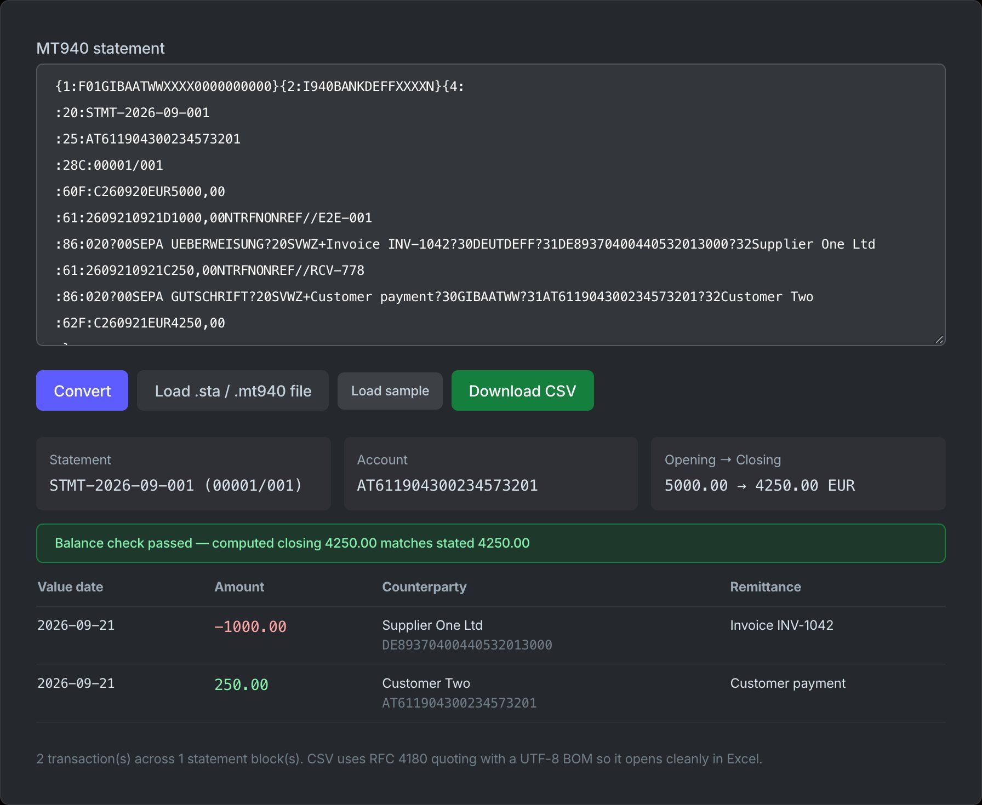Open the Load .sta / .mt940 file button
The width and height of the screenshot is (982, 805).
233,390
